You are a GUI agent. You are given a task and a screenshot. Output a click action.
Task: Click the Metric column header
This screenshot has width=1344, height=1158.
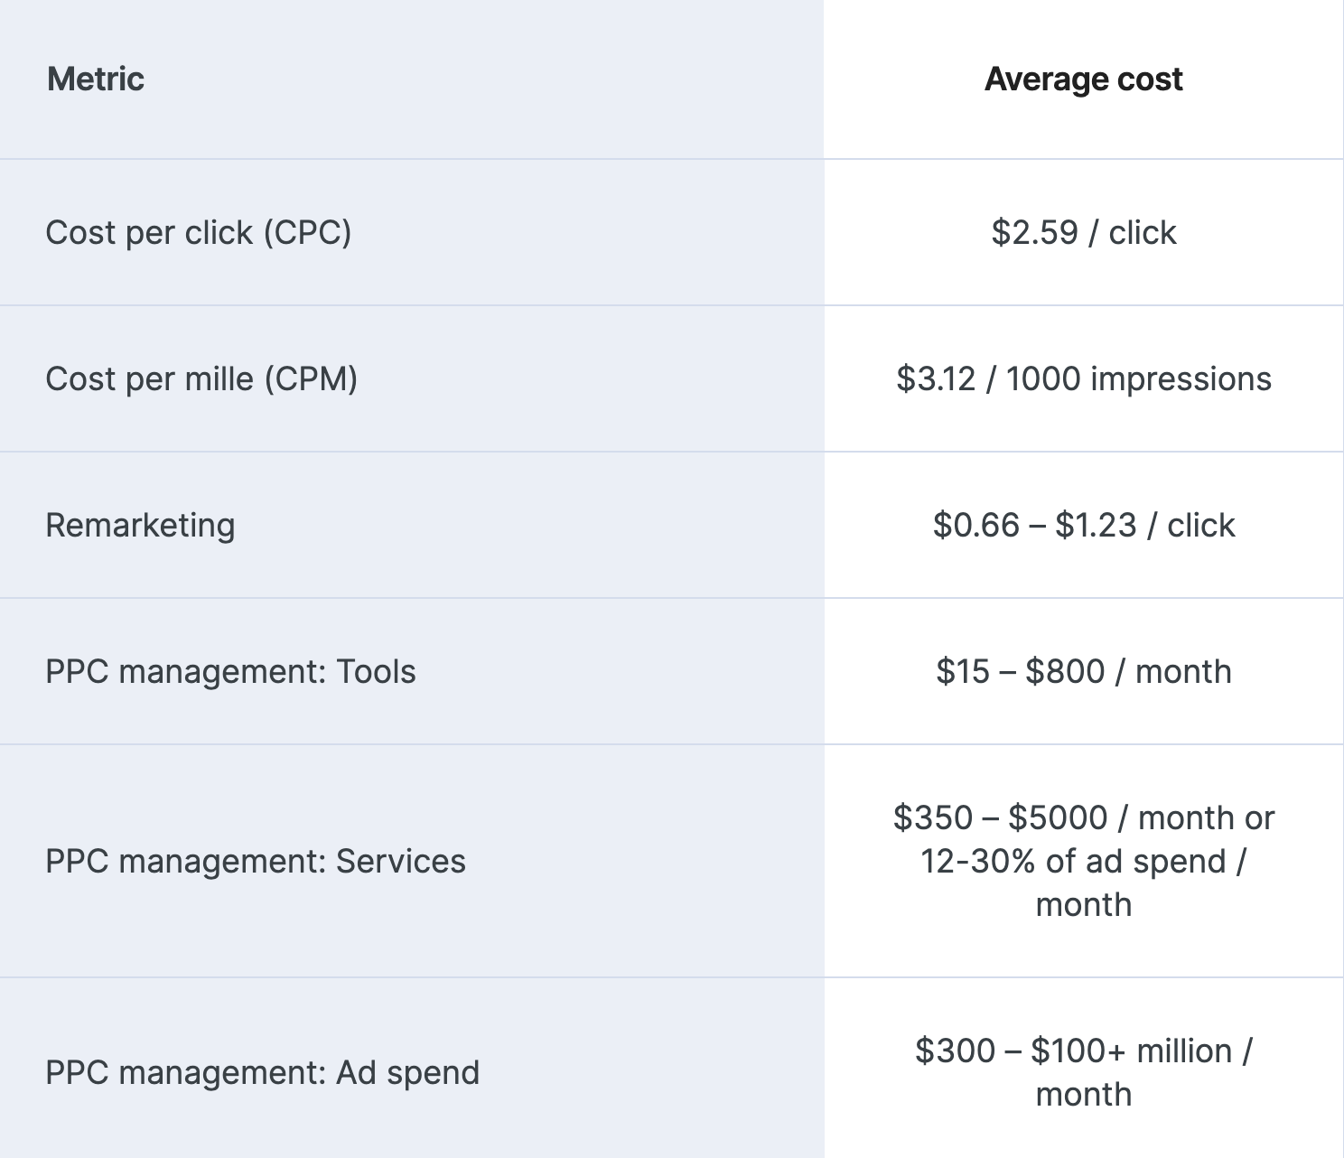click(x=96, y=79)
